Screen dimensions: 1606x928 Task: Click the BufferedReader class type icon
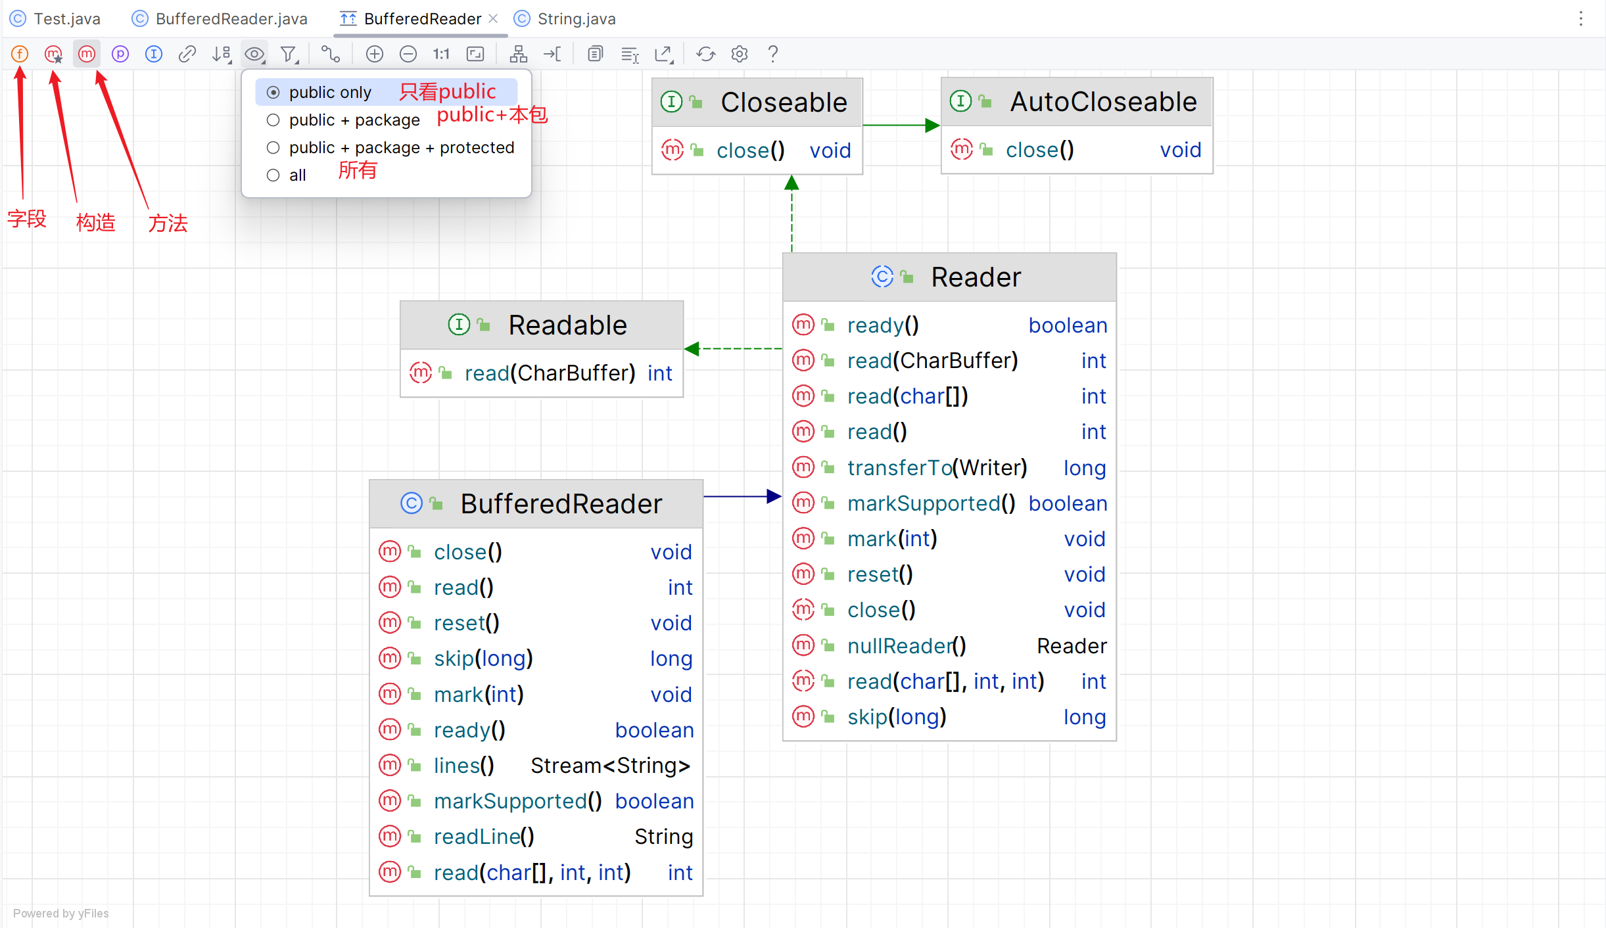coord(412,503)
